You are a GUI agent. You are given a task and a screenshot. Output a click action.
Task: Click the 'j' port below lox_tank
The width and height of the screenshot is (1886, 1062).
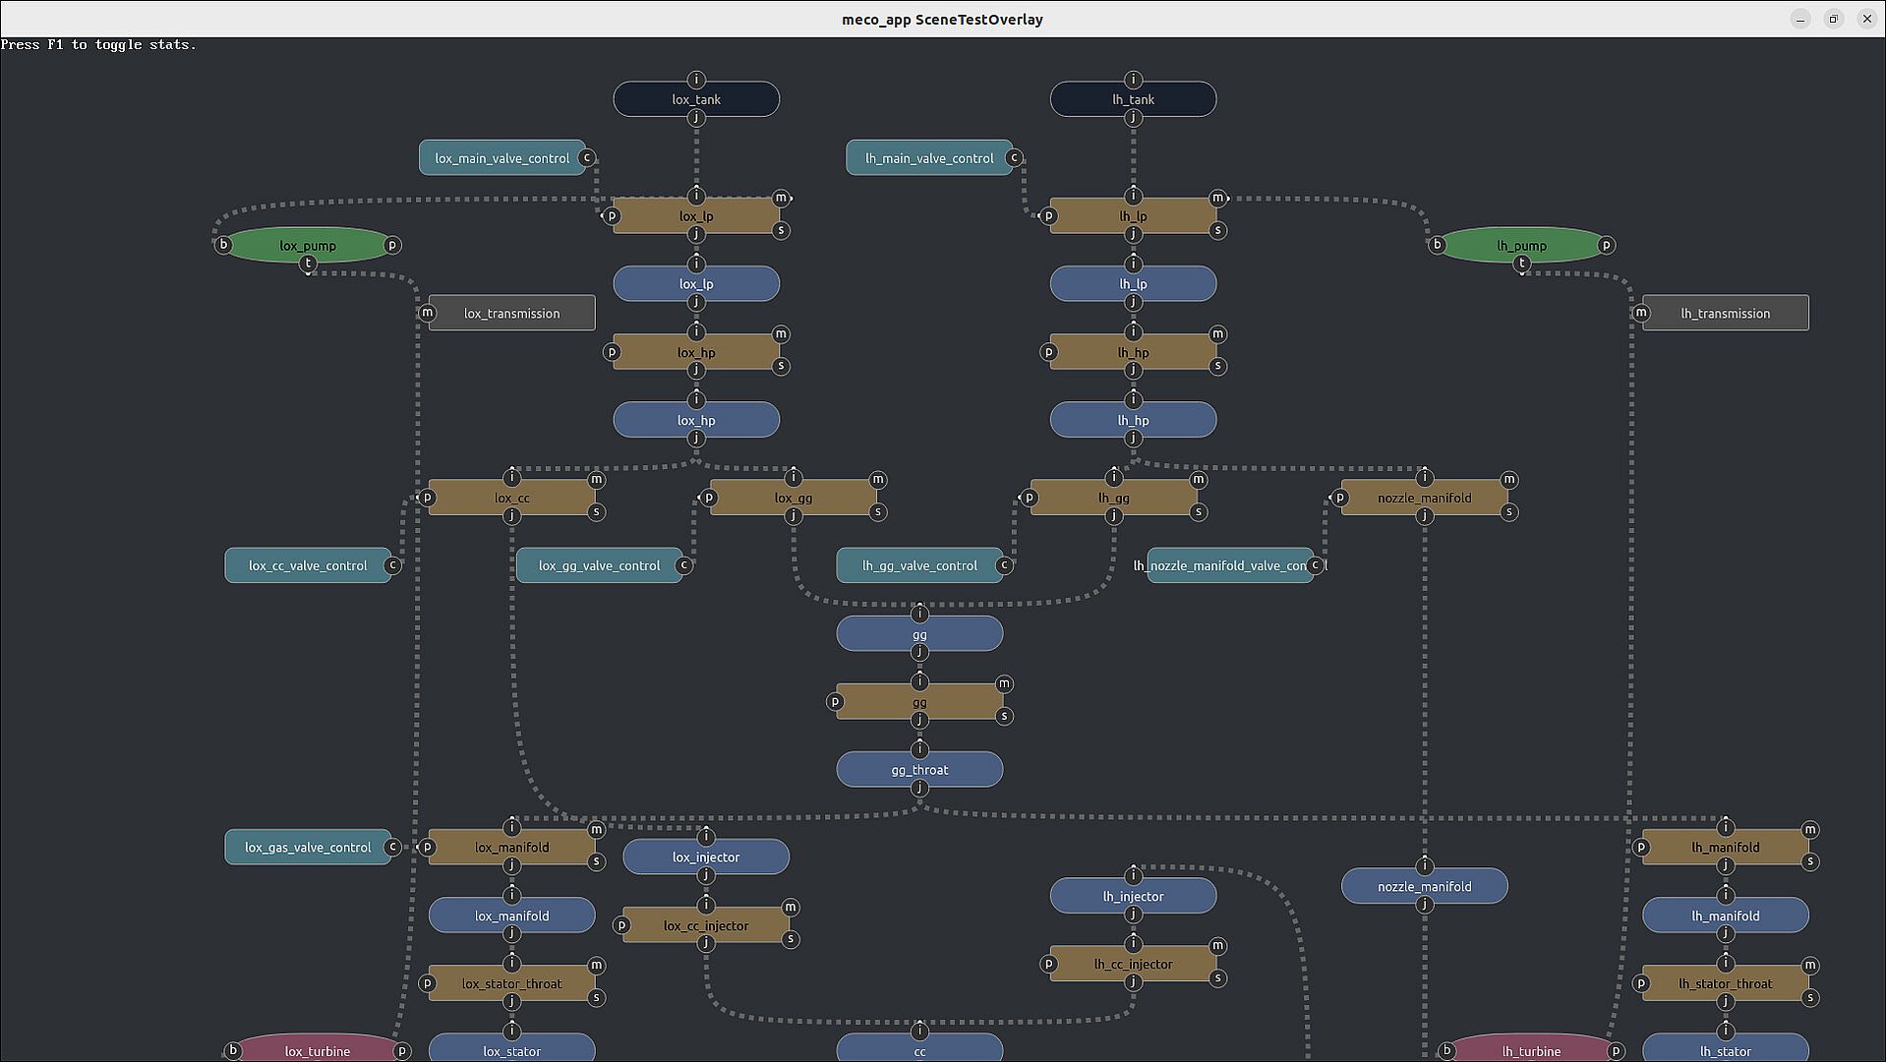tap(696, 118)
